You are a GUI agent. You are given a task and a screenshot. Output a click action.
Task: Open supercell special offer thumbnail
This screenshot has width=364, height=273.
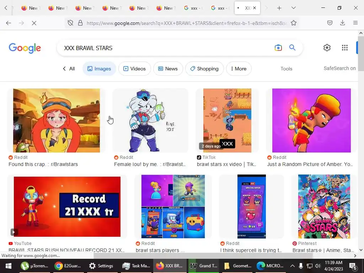pyautogui.click(x=252, y=207)
